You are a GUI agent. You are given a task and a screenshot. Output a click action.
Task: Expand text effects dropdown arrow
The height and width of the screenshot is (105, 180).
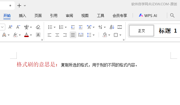point(9,35)
